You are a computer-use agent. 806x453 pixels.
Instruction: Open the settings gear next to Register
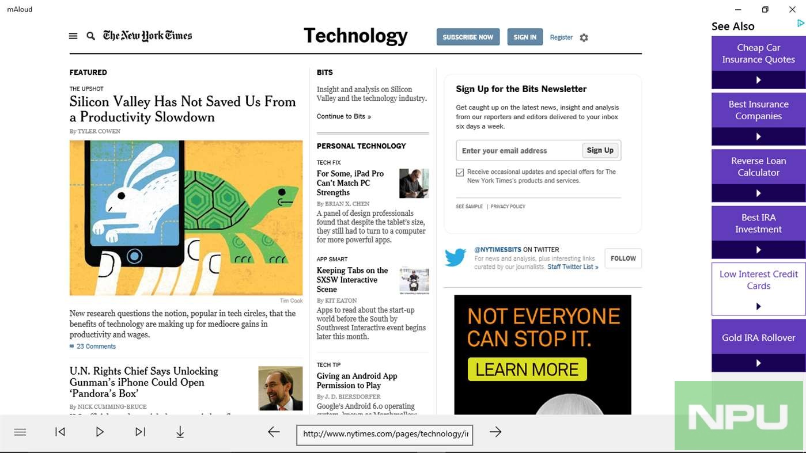click(x=584, y=37)
